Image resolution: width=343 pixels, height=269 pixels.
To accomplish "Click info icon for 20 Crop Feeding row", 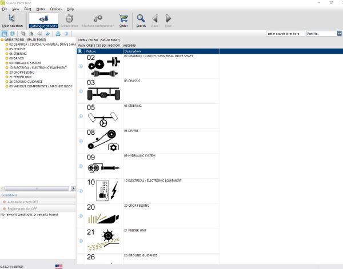I will click(81, 216).
